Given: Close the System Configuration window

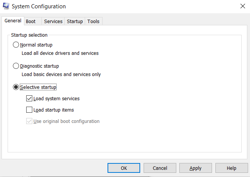Looking at the screenshot, I should 243,6.
